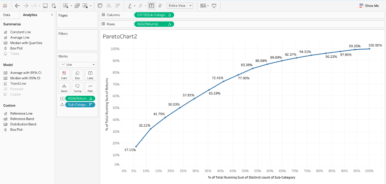Collapse the side pane arrow
386x184 pixels.
click(52, 15)
